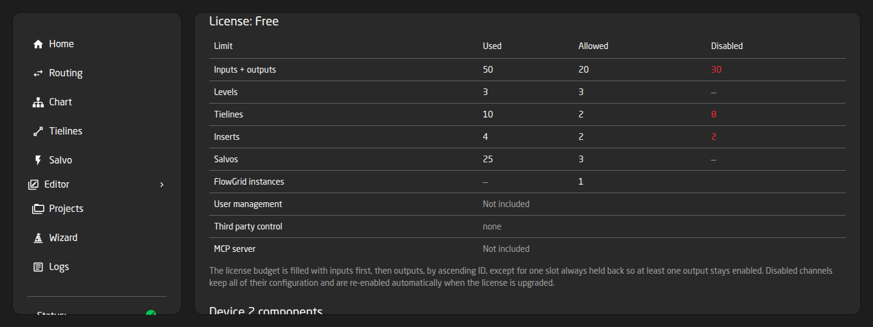Image resolution: width=873 pixels, height=327 pixels.
Task: Click the Salvo lightning icon
Action: (38, 160)
